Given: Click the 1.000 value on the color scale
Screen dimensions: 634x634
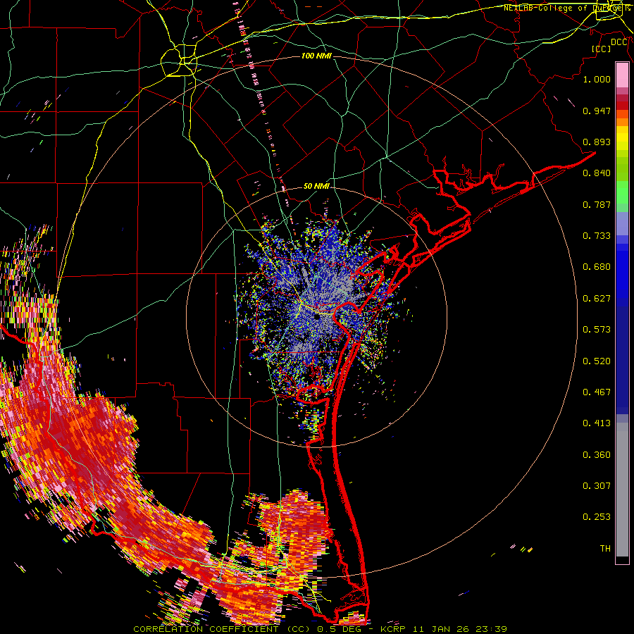Looking at the screenshot, I should coord(597,79).
